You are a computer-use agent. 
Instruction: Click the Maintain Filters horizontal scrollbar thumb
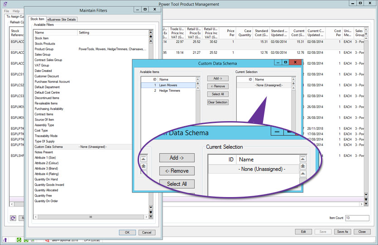pyautogui.click(x=91, y=217)
